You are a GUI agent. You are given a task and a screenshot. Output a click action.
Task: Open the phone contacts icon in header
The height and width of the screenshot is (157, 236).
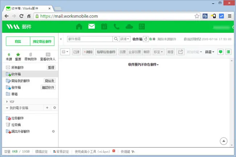[117, 26]
